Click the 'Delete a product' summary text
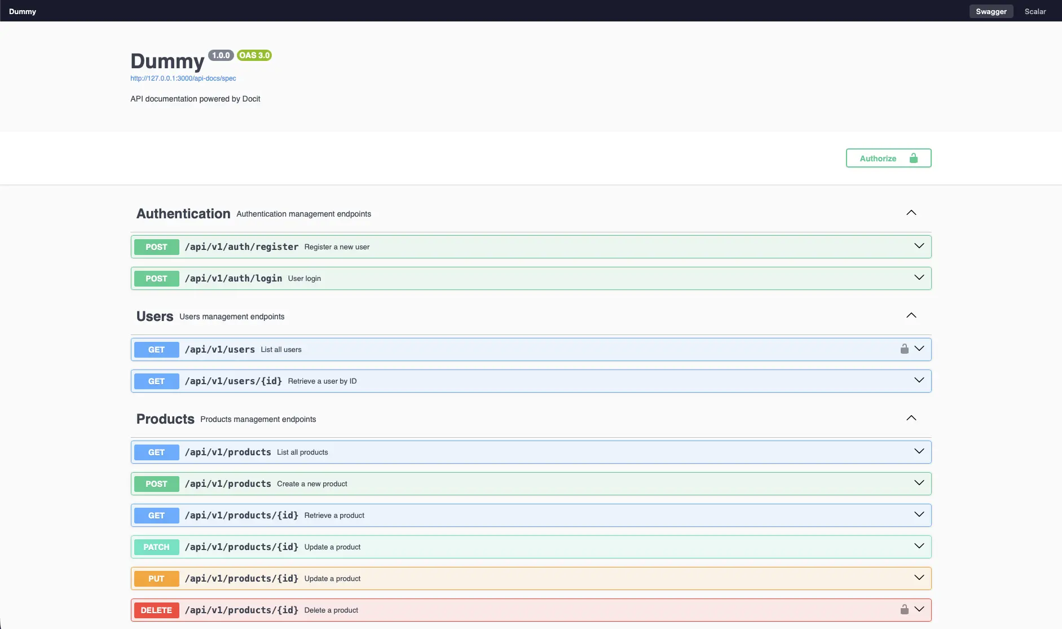This screenshot has width=1062, height=629. (331, 610)
